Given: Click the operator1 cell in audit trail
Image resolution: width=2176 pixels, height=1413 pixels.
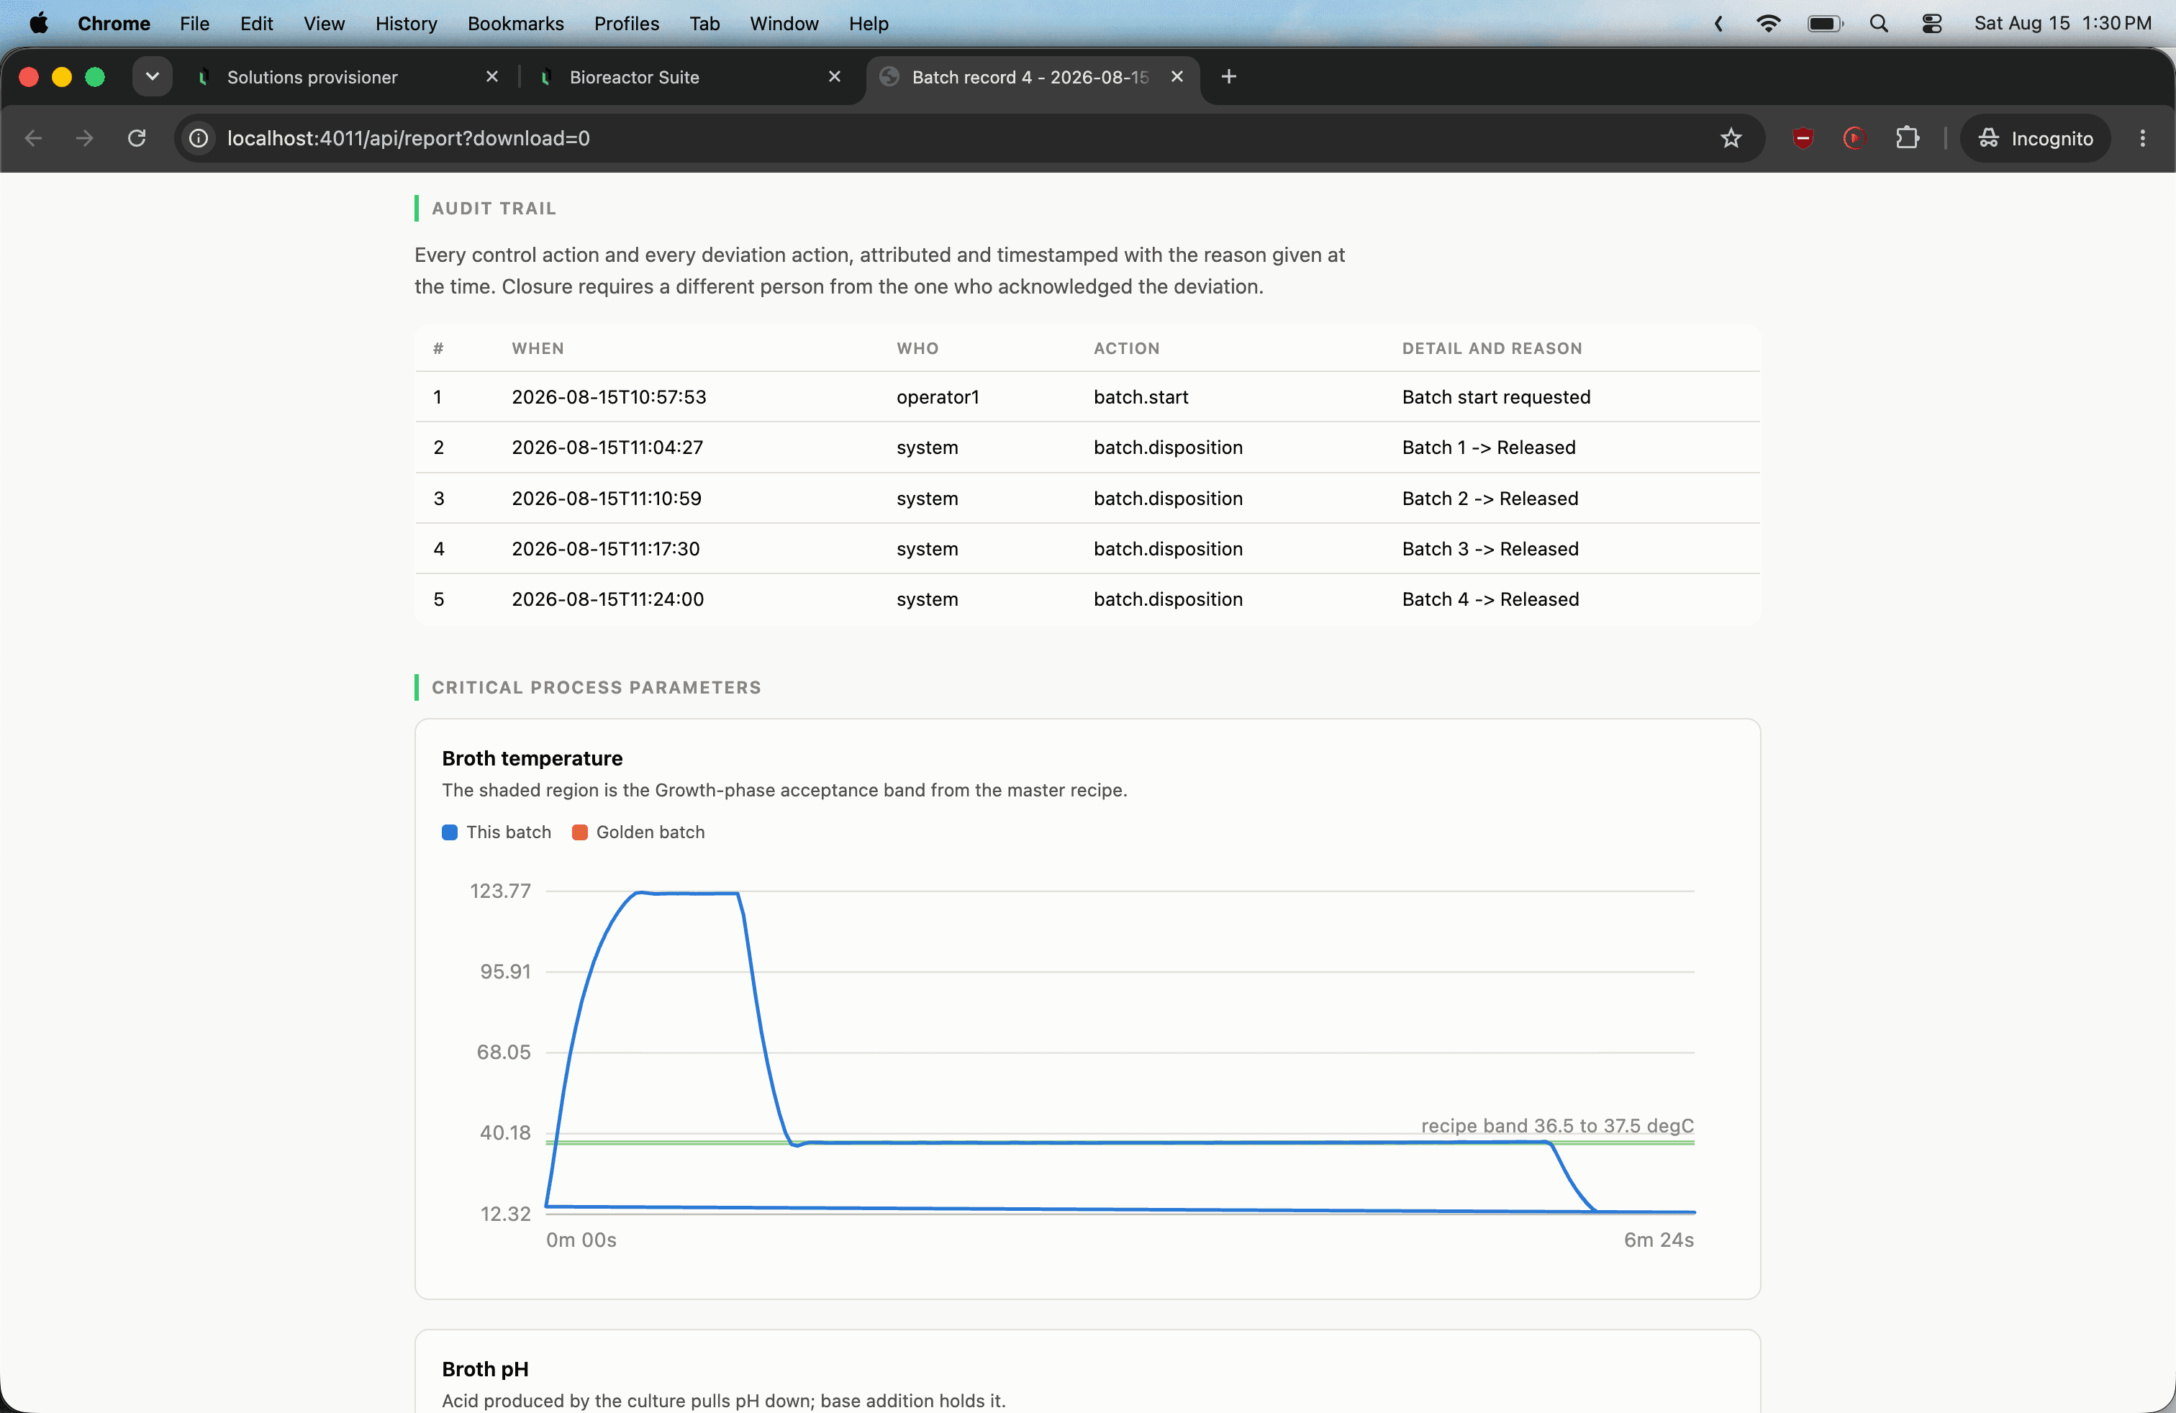Looking at the screenshot, I should (938, 396).
